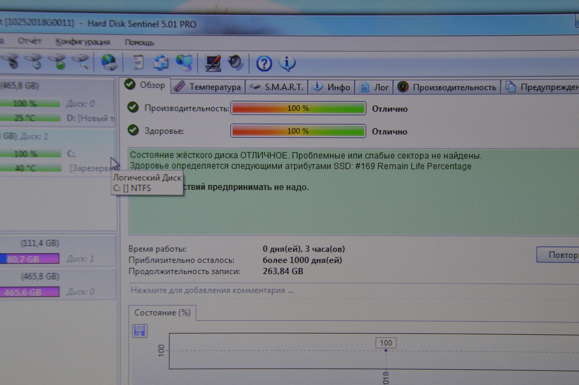
Task: Click Disk 0 health bar 100 %
Action: click(x=30, y=104)
